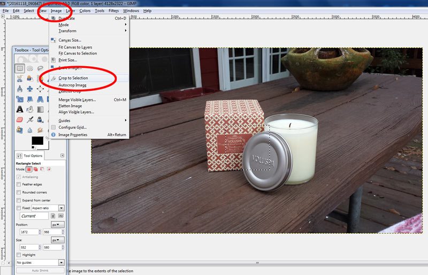Open the Filters menu

tap(113, 11)
